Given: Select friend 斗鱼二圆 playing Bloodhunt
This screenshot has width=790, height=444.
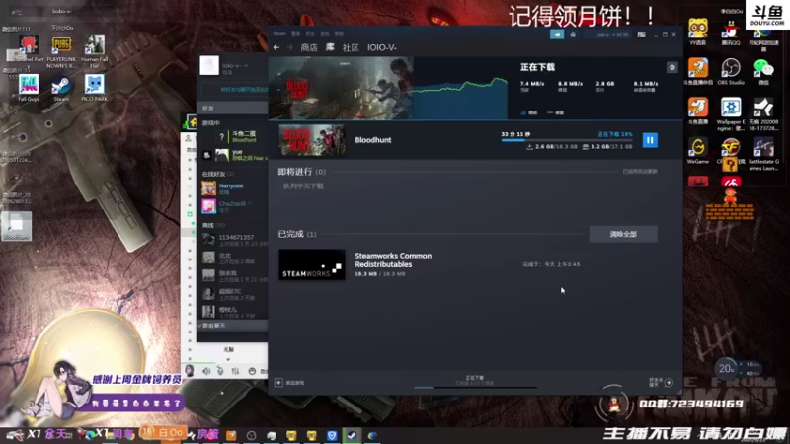Looking at the screenshot, I should [236, 136].
